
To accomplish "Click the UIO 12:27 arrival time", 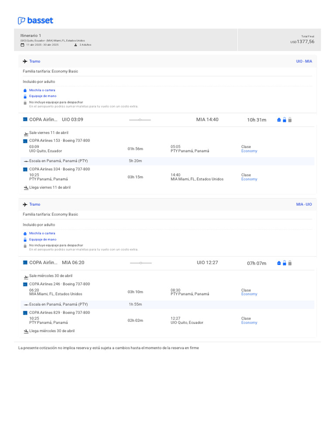I will pos(207,262).
